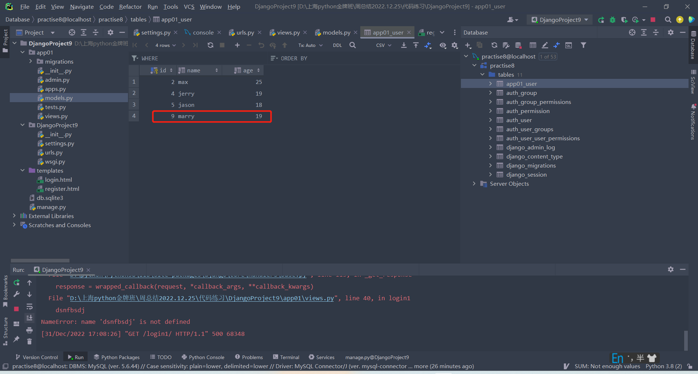Clear all output in the Run console
This screenshot has height=374, width=698.
point(29,341)
